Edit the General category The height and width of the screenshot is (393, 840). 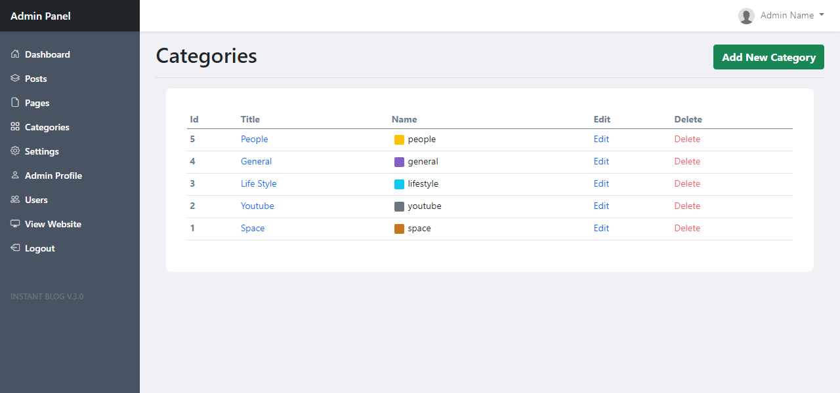(601, 161)
